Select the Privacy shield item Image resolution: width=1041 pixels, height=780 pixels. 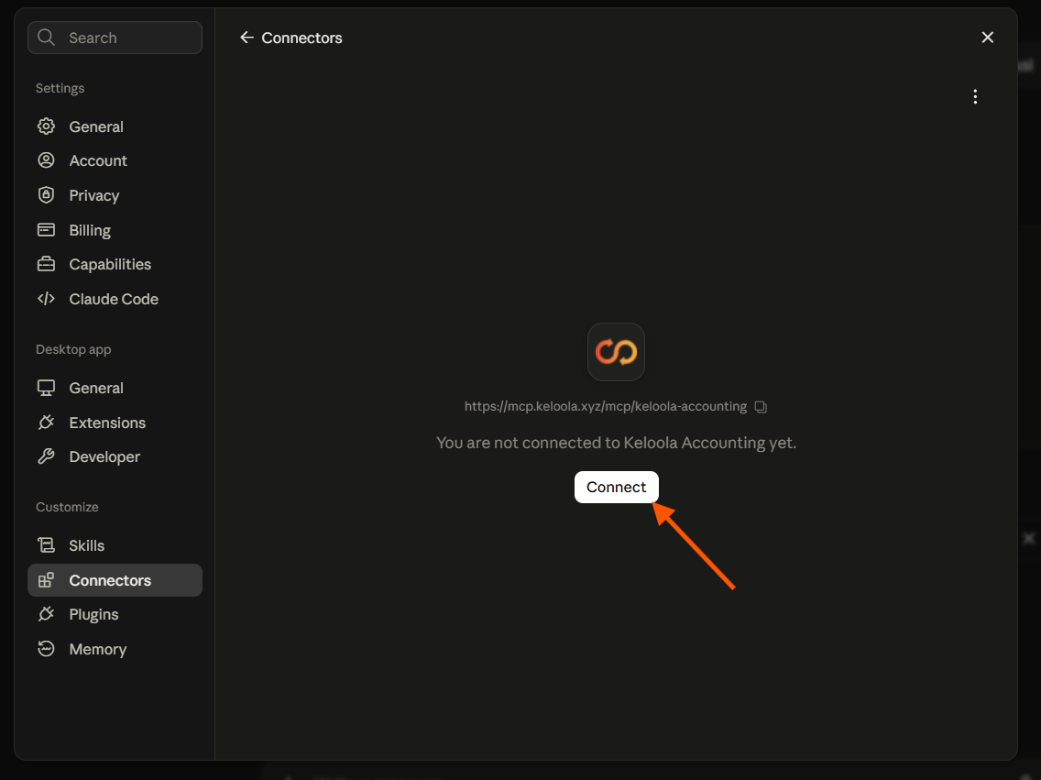click(115, 196)
